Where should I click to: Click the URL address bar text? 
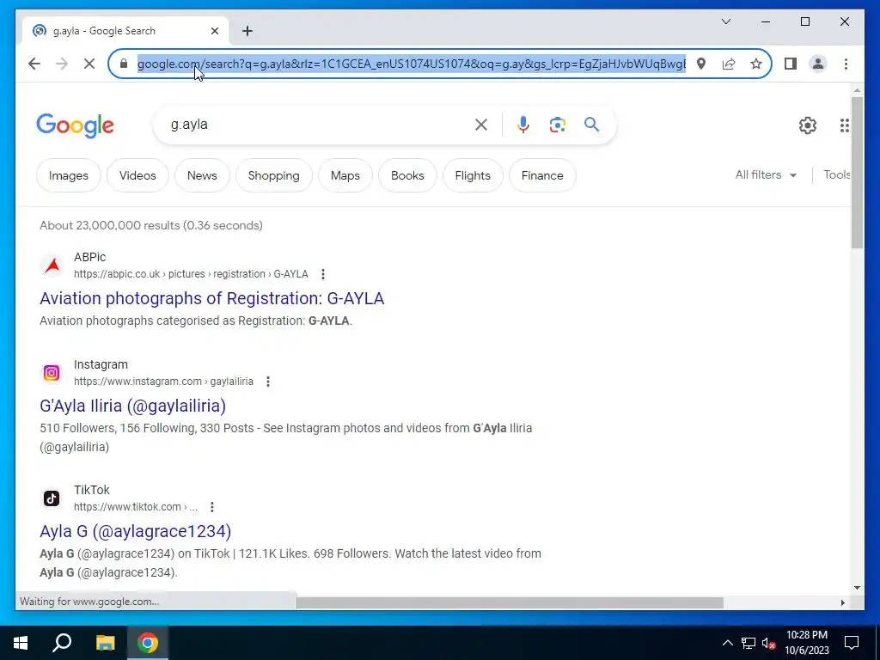(412, 64)
